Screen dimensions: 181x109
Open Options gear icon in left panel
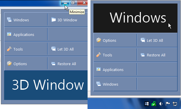coord(9,63)
